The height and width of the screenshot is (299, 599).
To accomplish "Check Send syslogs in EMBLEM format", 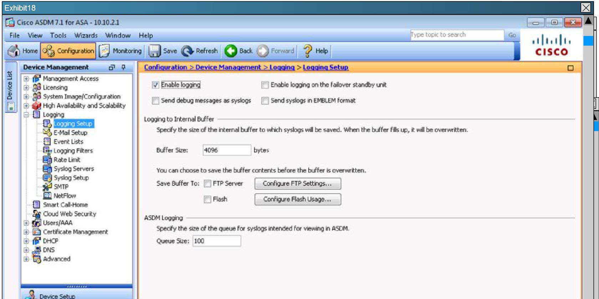I will coord(265,101).
